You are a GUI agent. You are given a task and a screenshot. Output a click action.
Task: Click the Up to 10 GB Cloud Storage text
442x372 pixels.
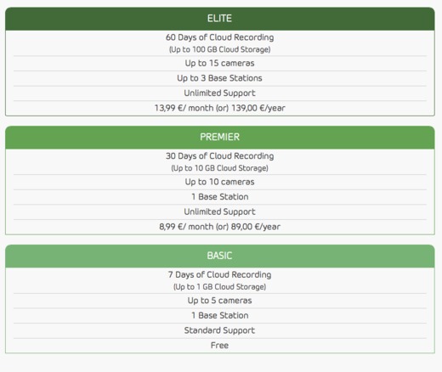coord(220,168)
